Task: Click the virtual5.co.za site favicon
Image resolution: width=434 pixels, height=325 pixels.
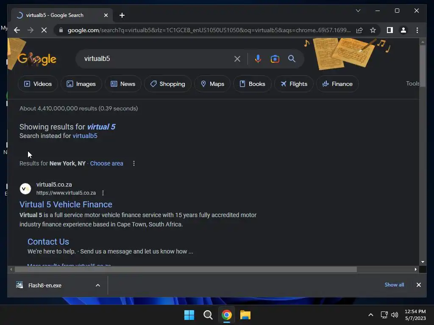Action: (x=25, y=189)
